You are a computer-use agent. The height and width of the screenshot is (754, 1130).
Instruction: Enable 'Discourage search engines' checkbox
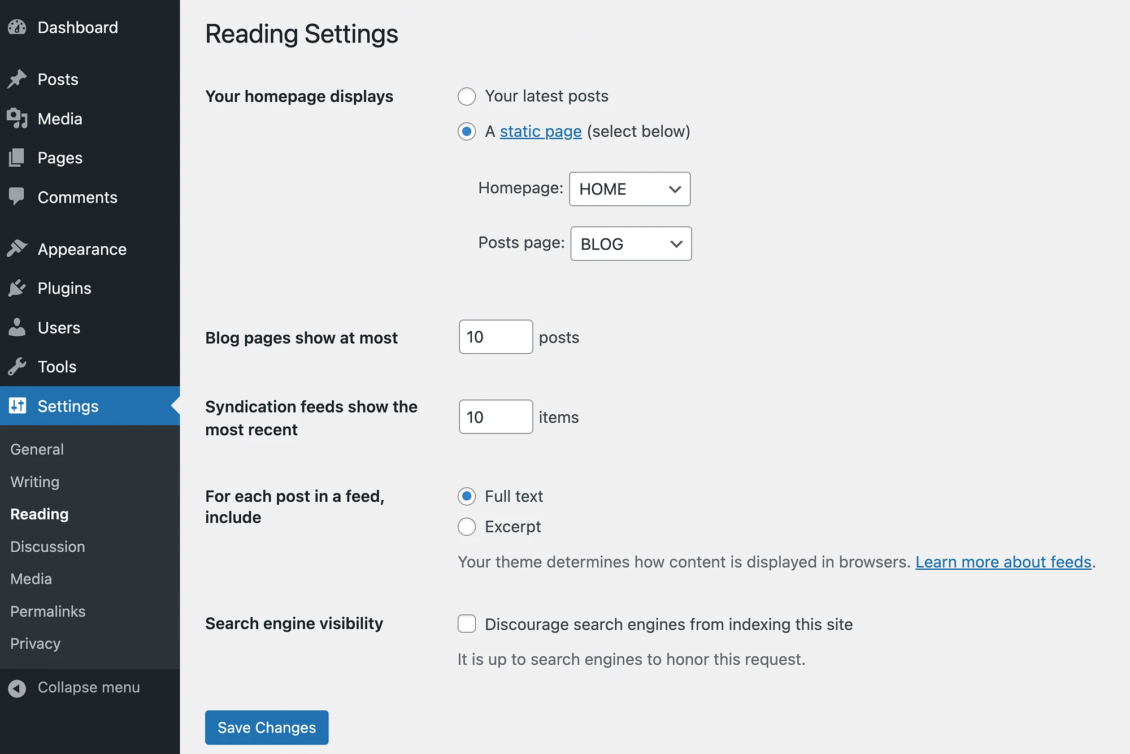(x=467, y=623)
